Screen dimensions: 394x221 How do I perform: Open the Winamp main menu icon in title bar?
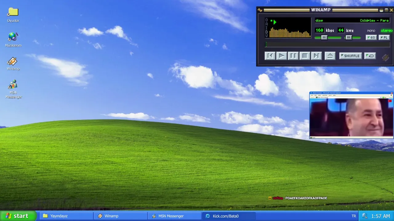(260, 10)
